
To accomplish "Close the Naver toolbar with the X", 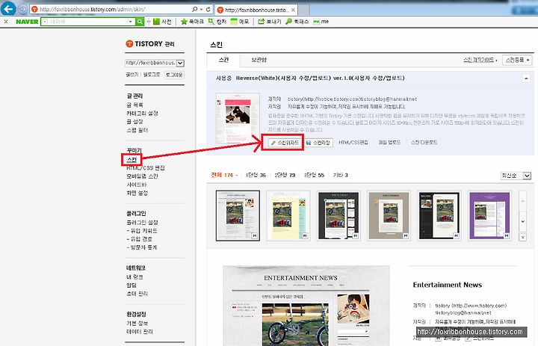I will (x=6, y=22).
